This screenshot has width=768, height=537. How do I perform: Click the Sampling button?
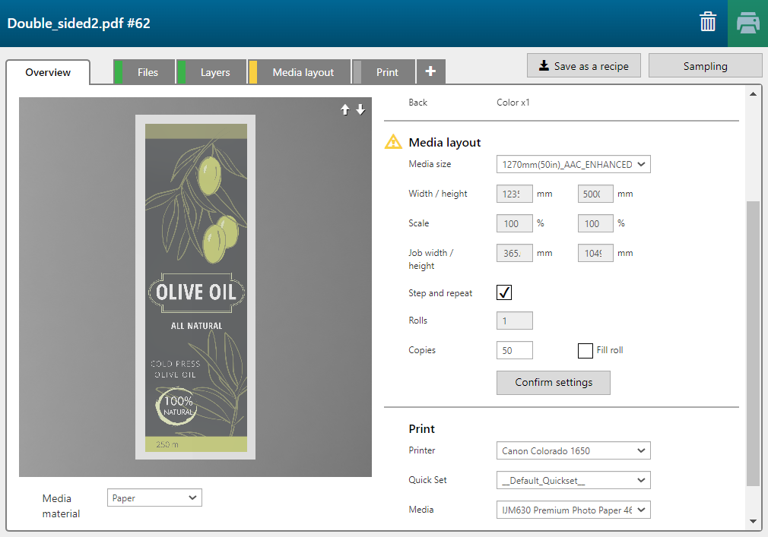tap(705, 66)
